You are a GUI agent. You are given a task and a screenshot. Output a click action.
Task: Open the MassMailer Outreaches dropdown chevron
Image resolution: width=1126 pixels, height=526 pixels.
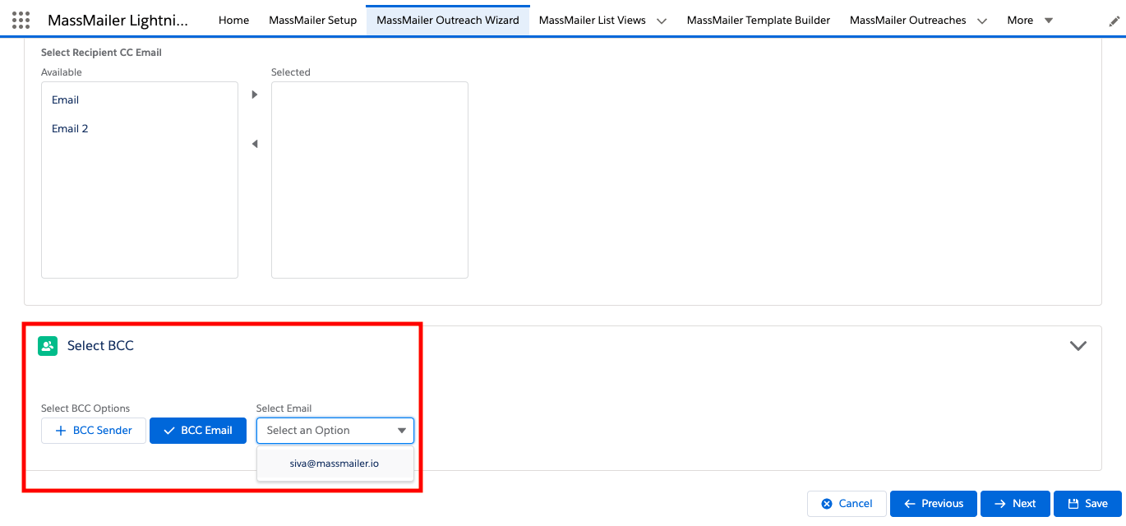pyautogui.click(x=982, y=21)
